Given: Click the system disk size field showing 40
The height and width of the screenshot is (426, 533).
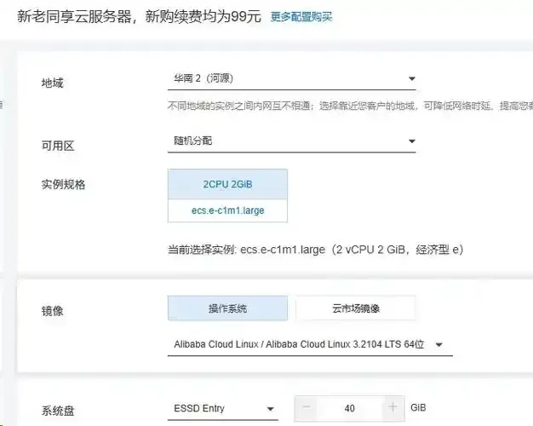Looking at the screenshot, I should [x=349, y=408].
